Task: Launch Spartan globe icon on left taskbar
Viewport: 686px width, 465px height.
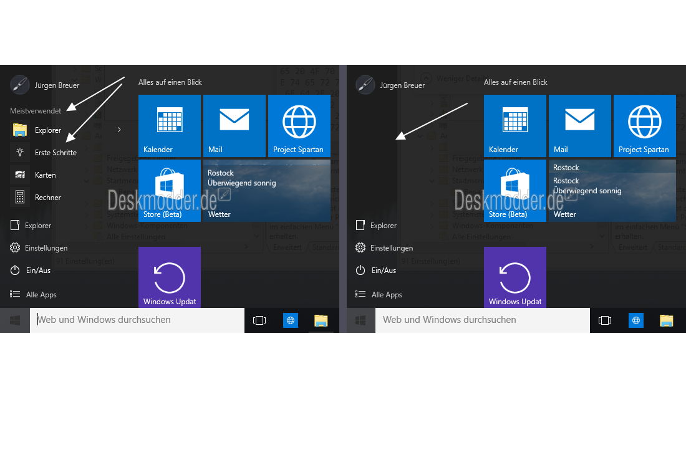Action: point(291,320)
